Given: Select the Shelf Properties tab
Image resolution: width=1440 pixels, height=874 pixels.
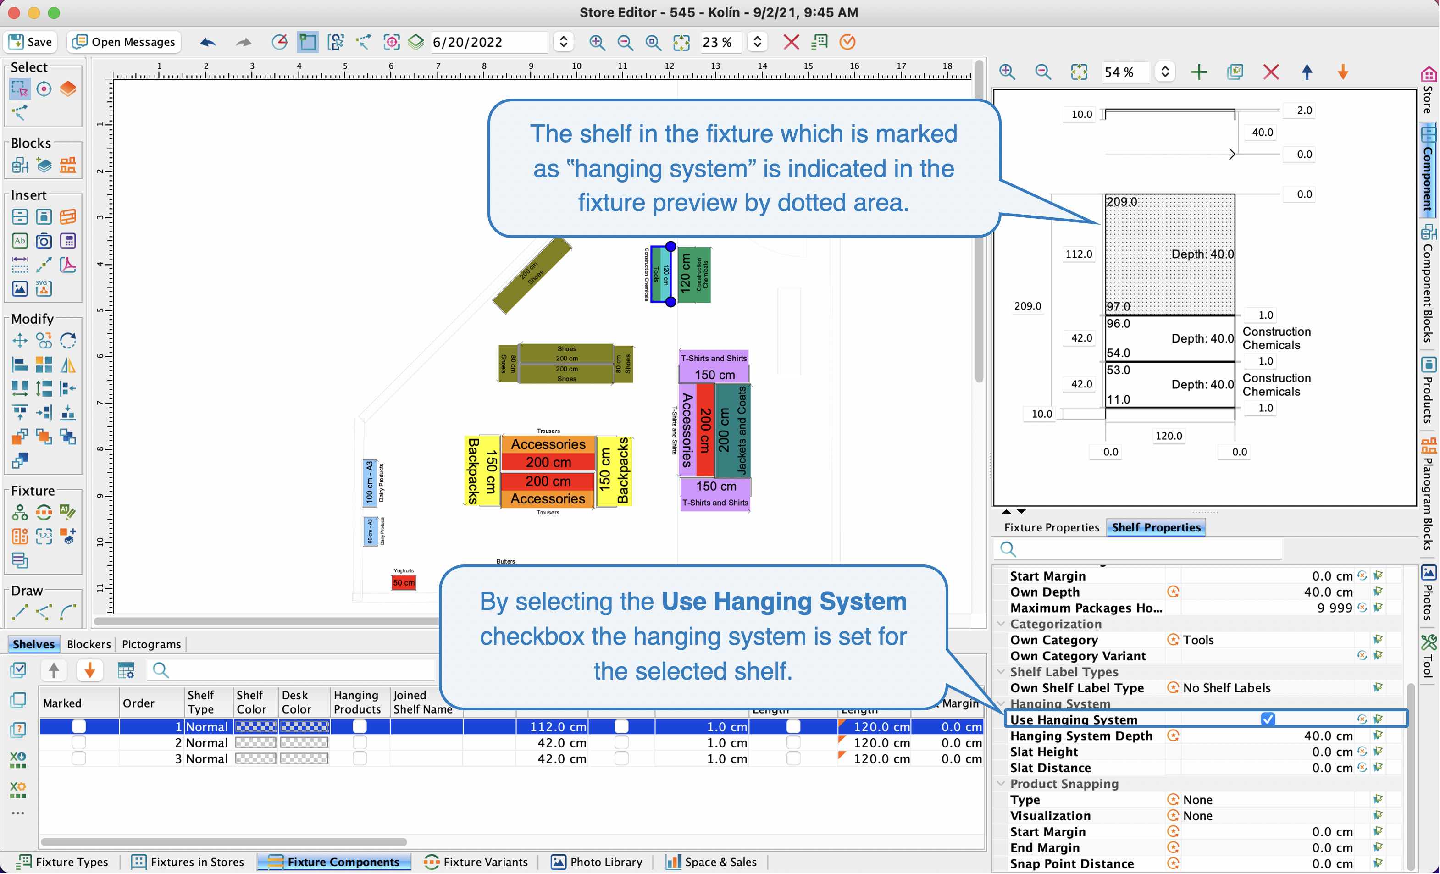Looking at the screenshot, I should [1156, 527].
